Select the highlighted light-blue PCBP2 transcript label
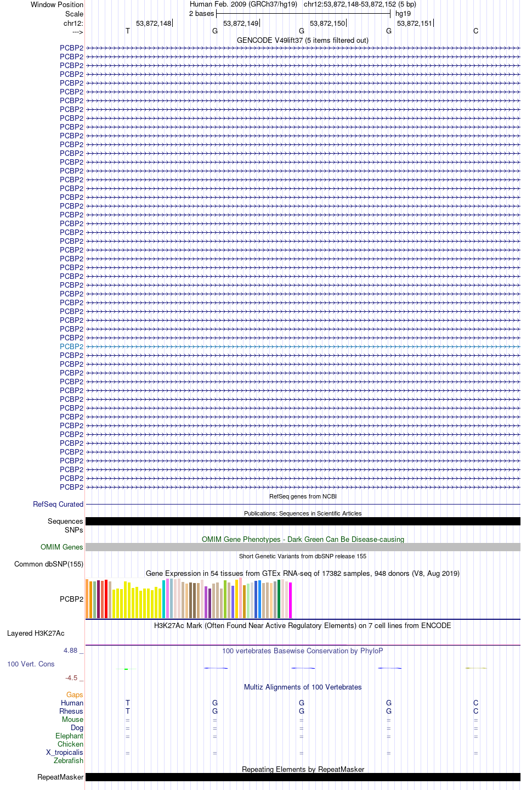The height and width of the screenshot is (790, 521). [72, 347]
